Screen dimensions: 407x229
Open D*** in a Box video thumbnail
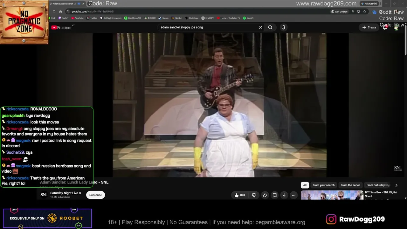click(x=332, y=195)
